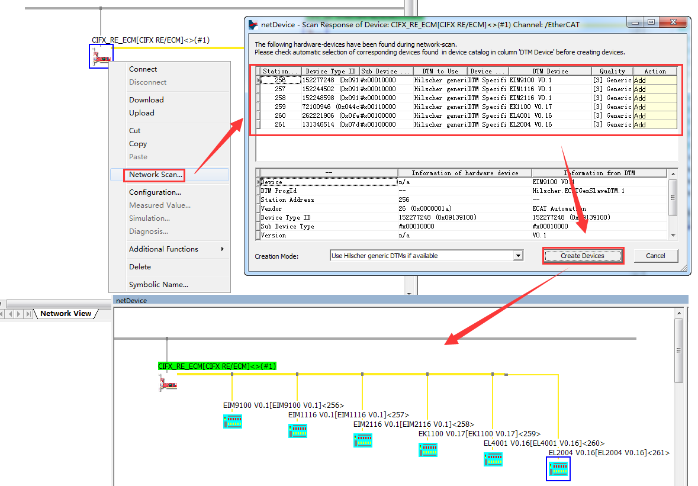The height and width of the screenshot is (486, 698).
Task: Open the Add action cell for station 261
Action: click(655, 125)
